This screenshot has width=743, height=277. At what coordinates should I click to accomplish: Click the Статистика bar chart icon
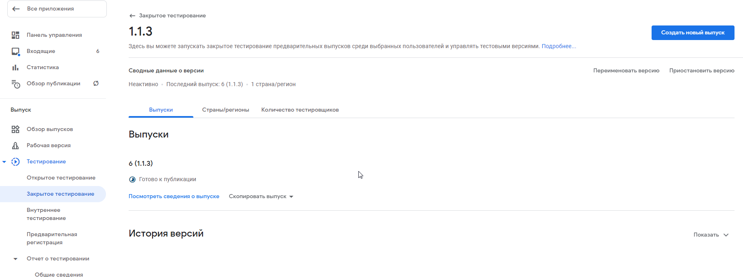tap(15, 68)
